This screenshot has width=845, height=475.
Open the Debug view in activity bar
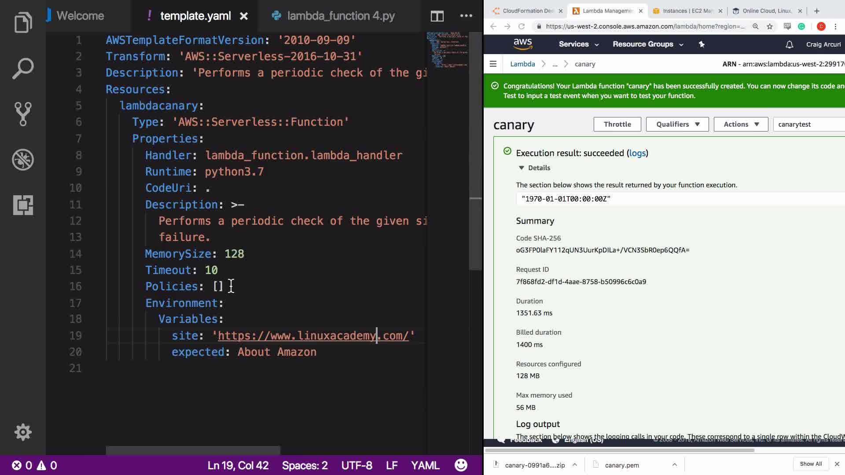pos(23,160)
